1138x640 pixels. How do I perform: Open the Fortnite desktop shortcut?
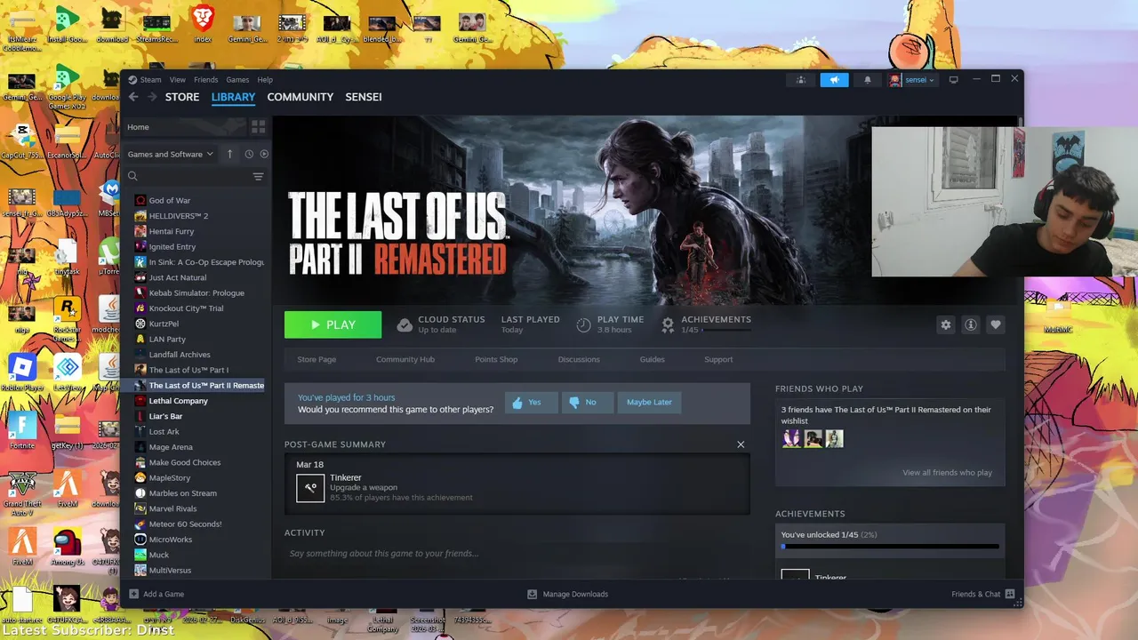click(x=22, y=431)
